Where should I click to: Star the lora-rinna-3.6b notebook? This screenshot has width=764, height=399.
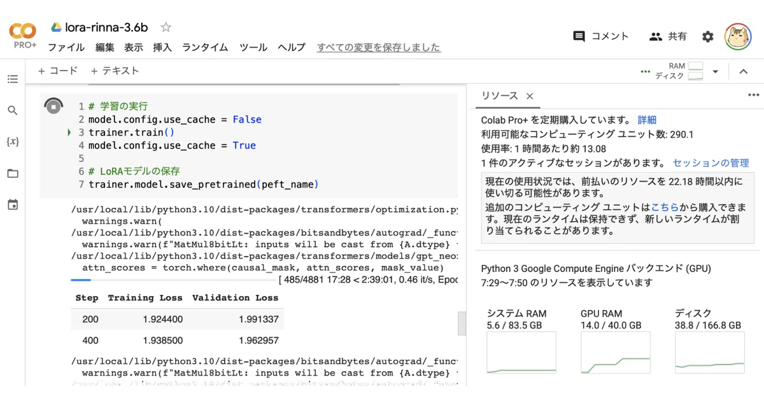[166, 27]
